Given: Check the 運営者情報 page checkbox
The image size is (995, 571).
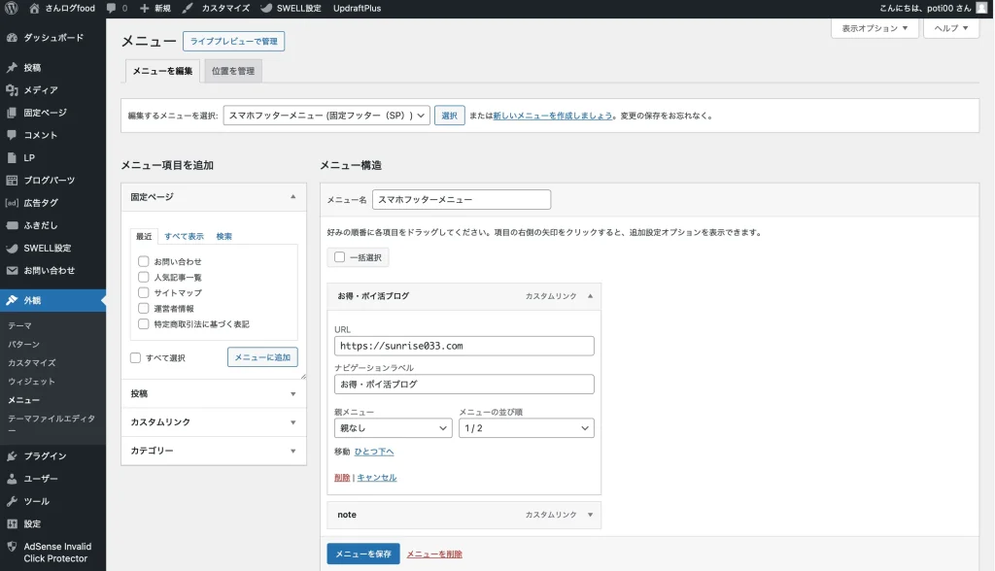Looking at the screenshot, I should (144, 309).
